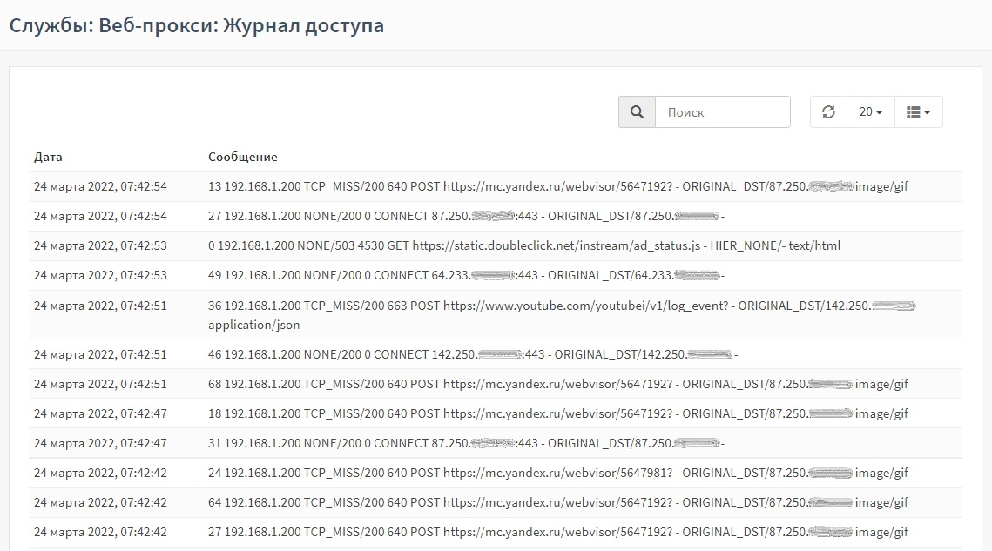992x551 pixels.
Task: Click the 07:42:47 CONNECT 87.250 log row
Action: [x=496, y=443]
